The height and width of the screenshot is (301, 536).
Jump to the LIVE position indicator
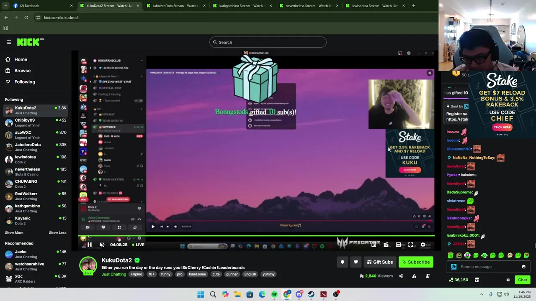click(138, 245)
